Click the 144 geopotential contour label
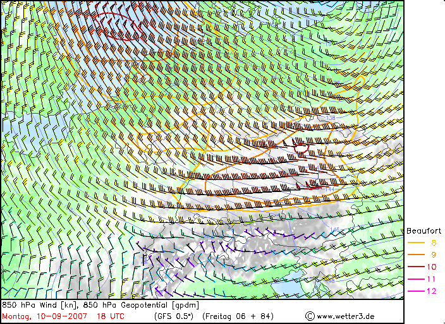This screenshot has height=324, width=445. [x=329, y=189]
